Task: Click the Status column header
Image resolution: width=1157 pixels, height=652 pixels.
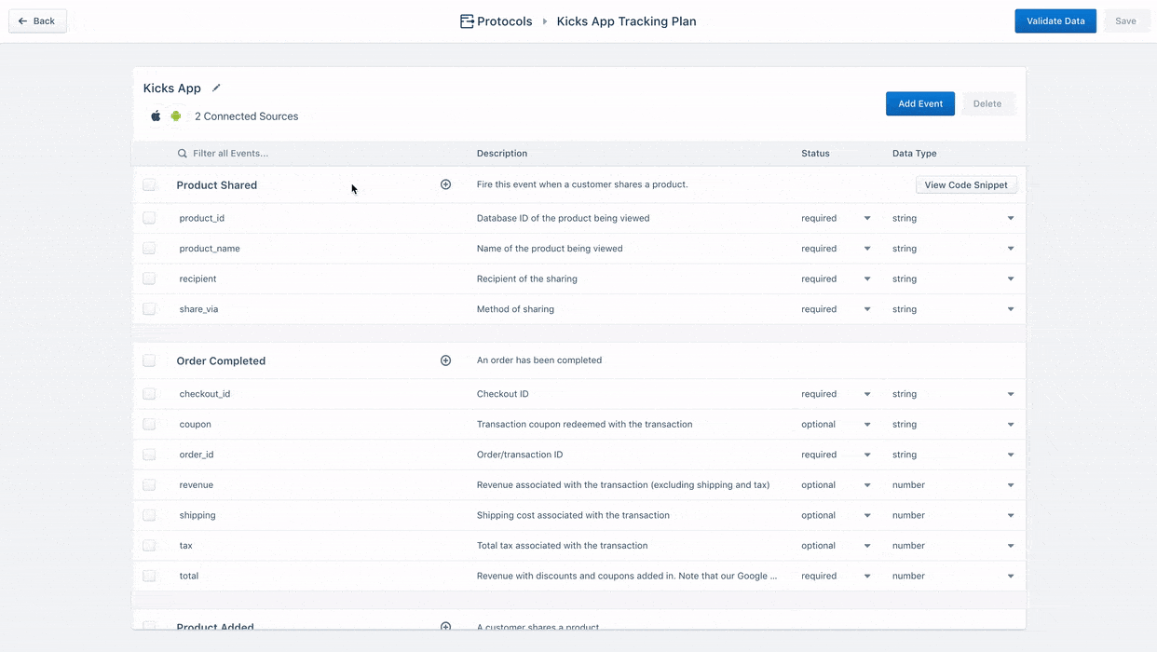Action: [x=815, y=154]
